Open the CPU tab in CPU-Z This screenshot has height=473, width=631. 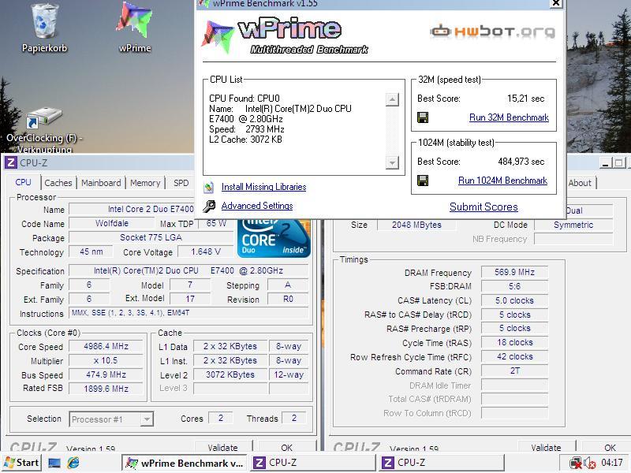(23, 182)
